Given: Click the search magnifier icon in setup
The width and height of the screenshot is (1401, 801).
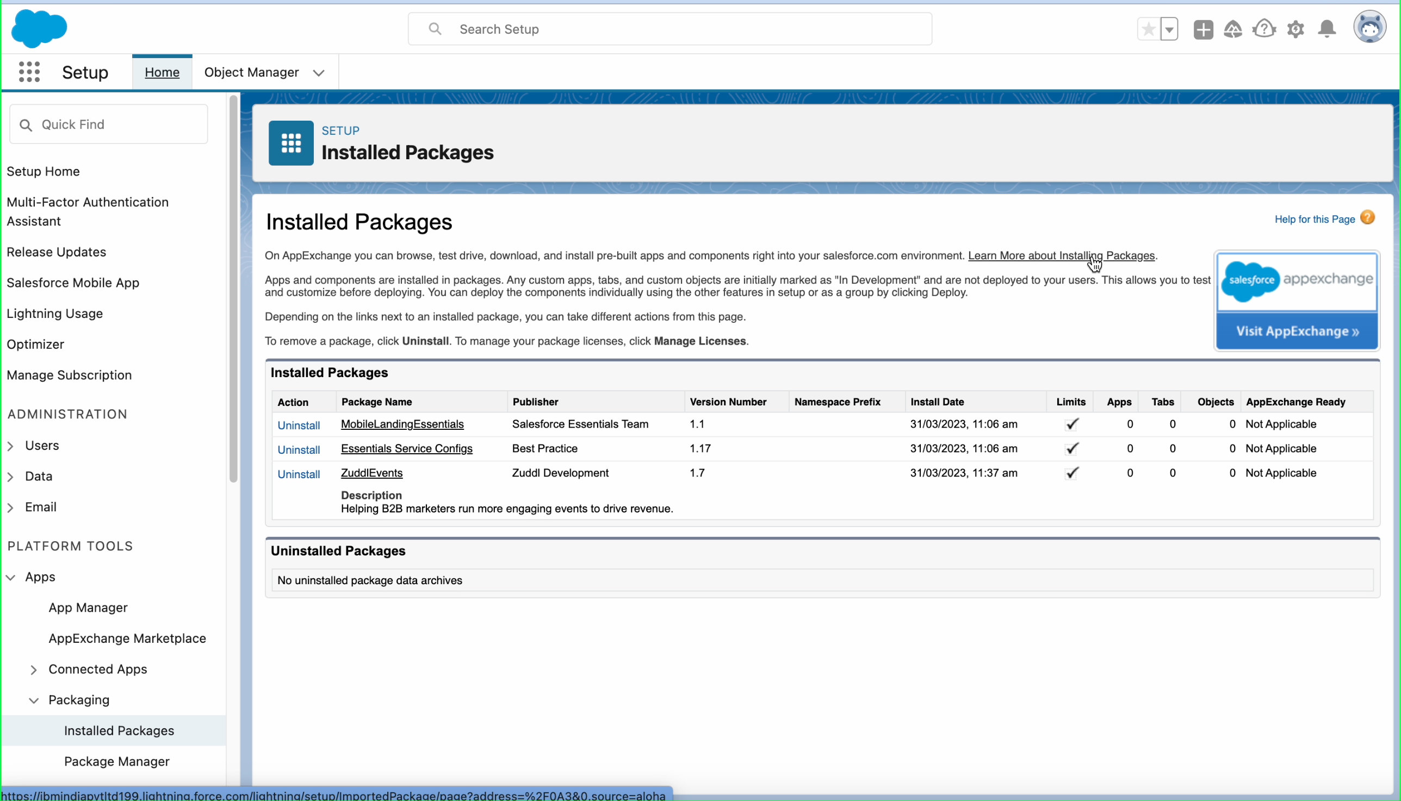Looking at the screenshot, I should pos(435,27).
